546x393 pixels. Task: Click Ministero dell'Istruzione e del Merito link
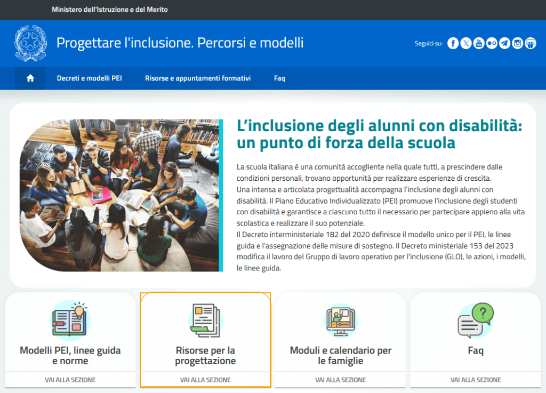(110, 10)
